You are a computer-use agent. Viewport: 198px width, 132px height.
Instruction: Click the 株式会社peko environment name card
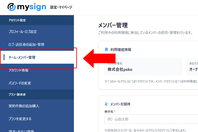pos(143,67)
